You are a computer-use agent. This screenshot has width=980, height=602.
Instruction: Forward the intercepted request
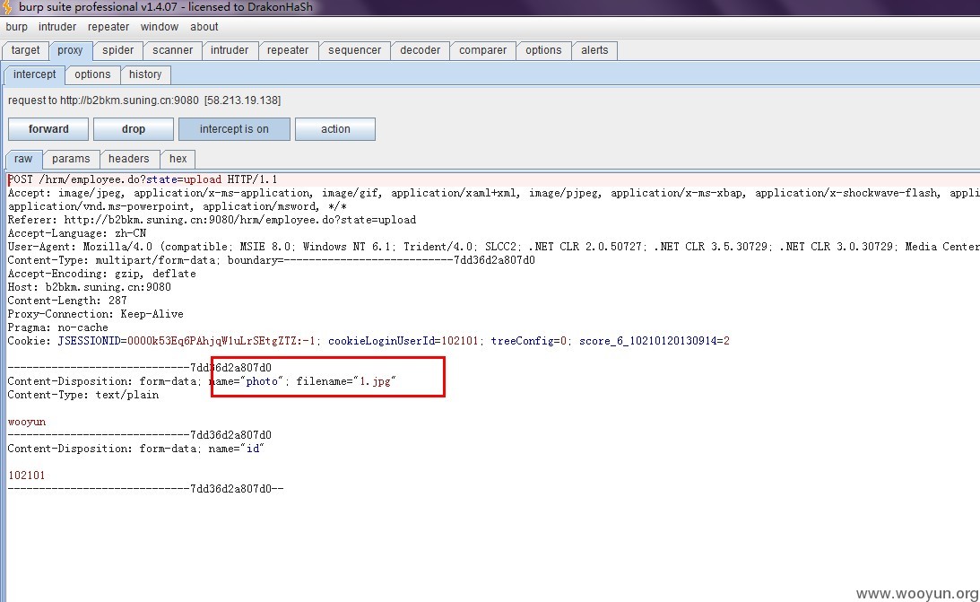tap(48, 129)
